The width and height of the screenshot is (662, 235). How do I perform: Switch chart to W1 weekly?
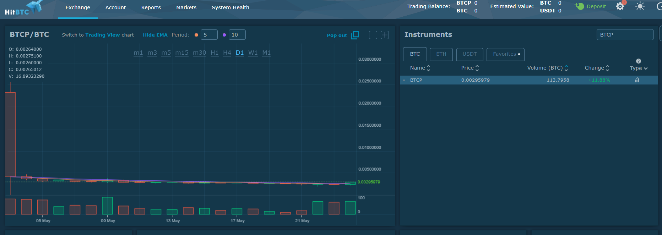(253, 53)
